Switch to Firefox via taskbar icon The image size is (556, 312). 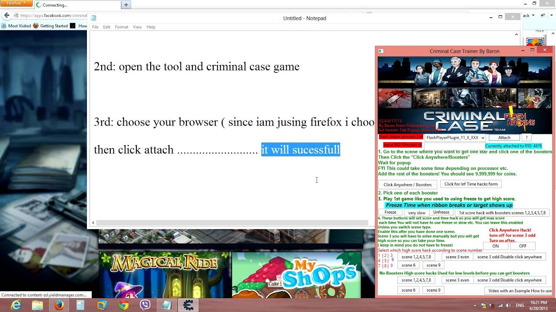pyautogui.click(x=59, y=305)
